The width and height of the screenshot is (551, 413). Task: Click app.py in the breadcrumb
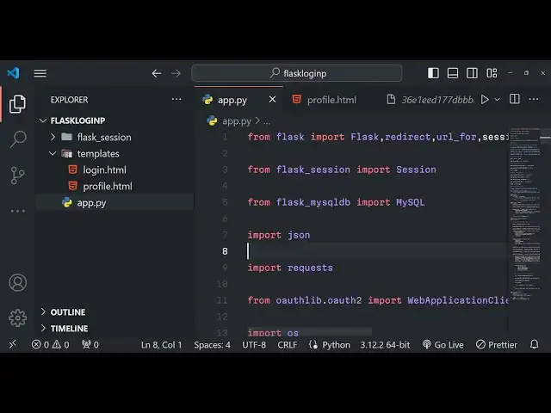point(237,121)
